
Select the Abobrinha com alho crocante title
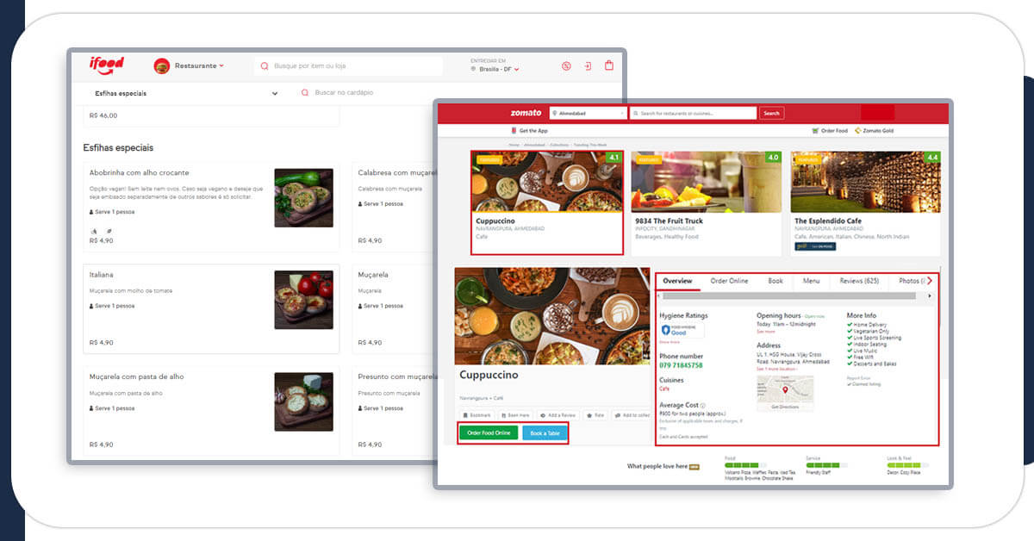click(139, 173)
